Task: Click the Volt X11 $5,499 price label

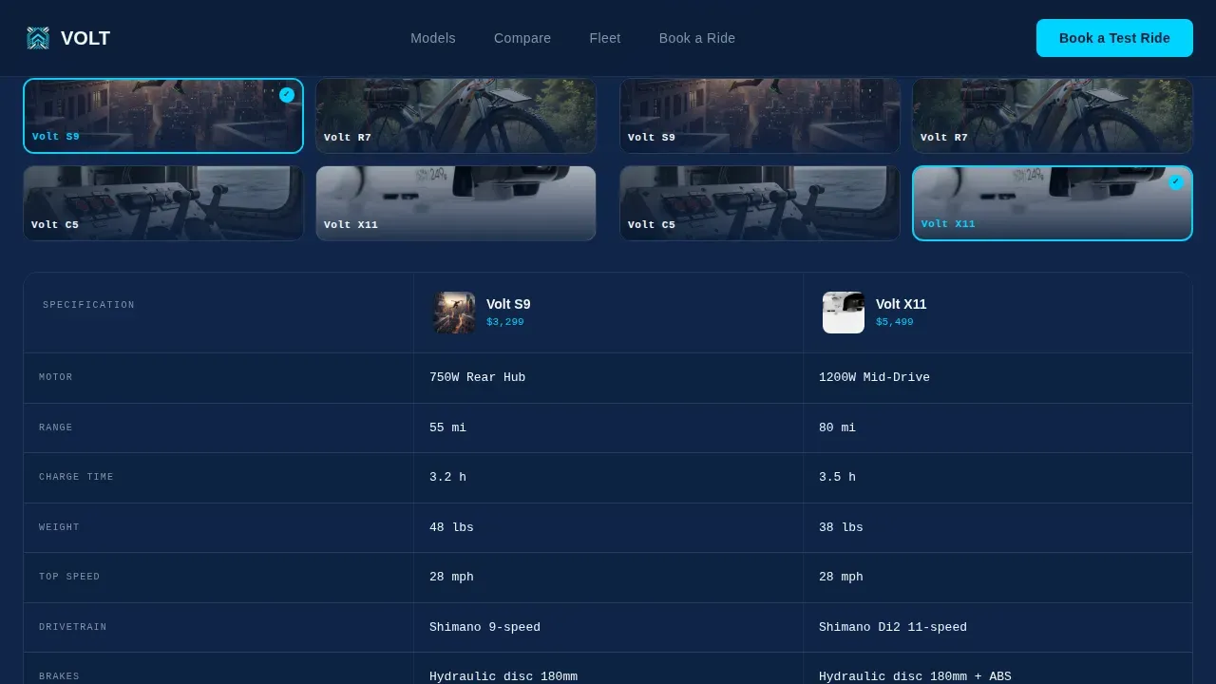Action: [894, 322]
